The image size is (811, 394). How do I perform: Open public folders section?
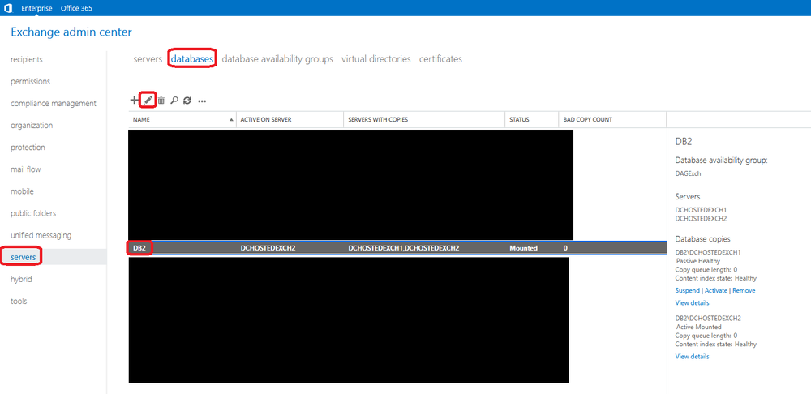pos(33,213)
